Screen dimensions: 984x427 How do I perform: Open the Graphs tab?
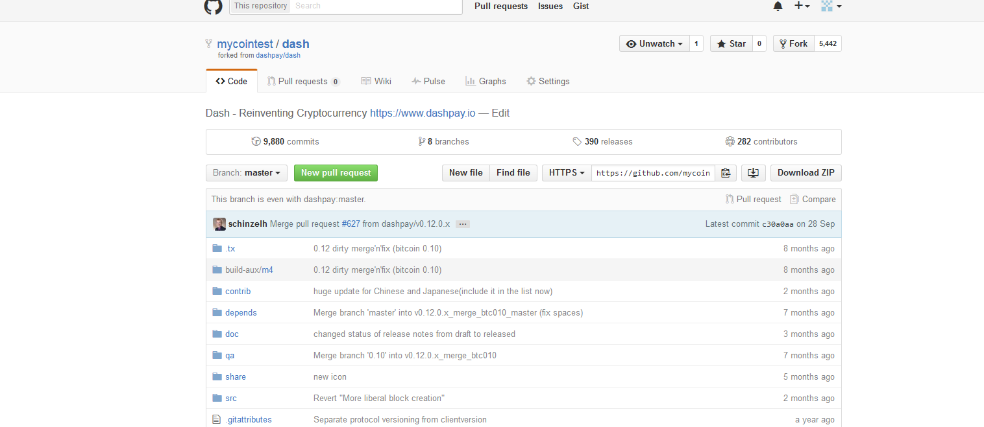[x=486, y=82]
